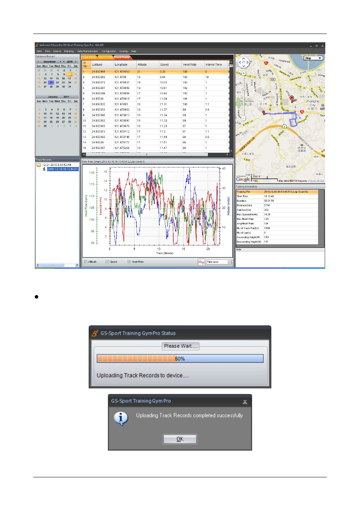Click scroll-down arrow of track points table
This screenshot has height=509, width=360.
(x=231, y=152)
